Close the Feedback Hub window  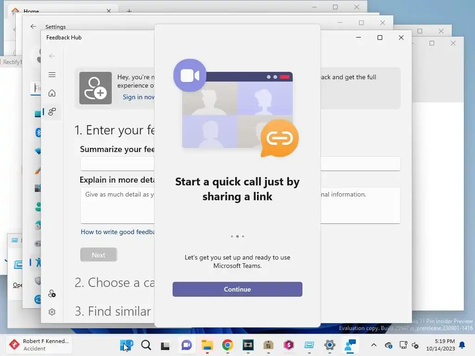[x=401, y=38]
